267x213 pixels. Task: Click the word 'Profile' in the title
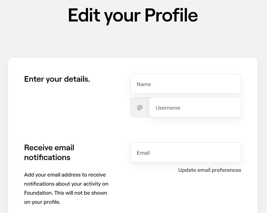(171, 15)
